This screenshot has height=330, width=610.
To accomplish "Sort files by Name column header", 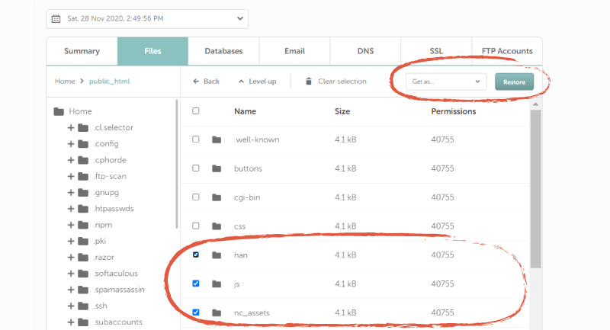I will click(245, 111).
